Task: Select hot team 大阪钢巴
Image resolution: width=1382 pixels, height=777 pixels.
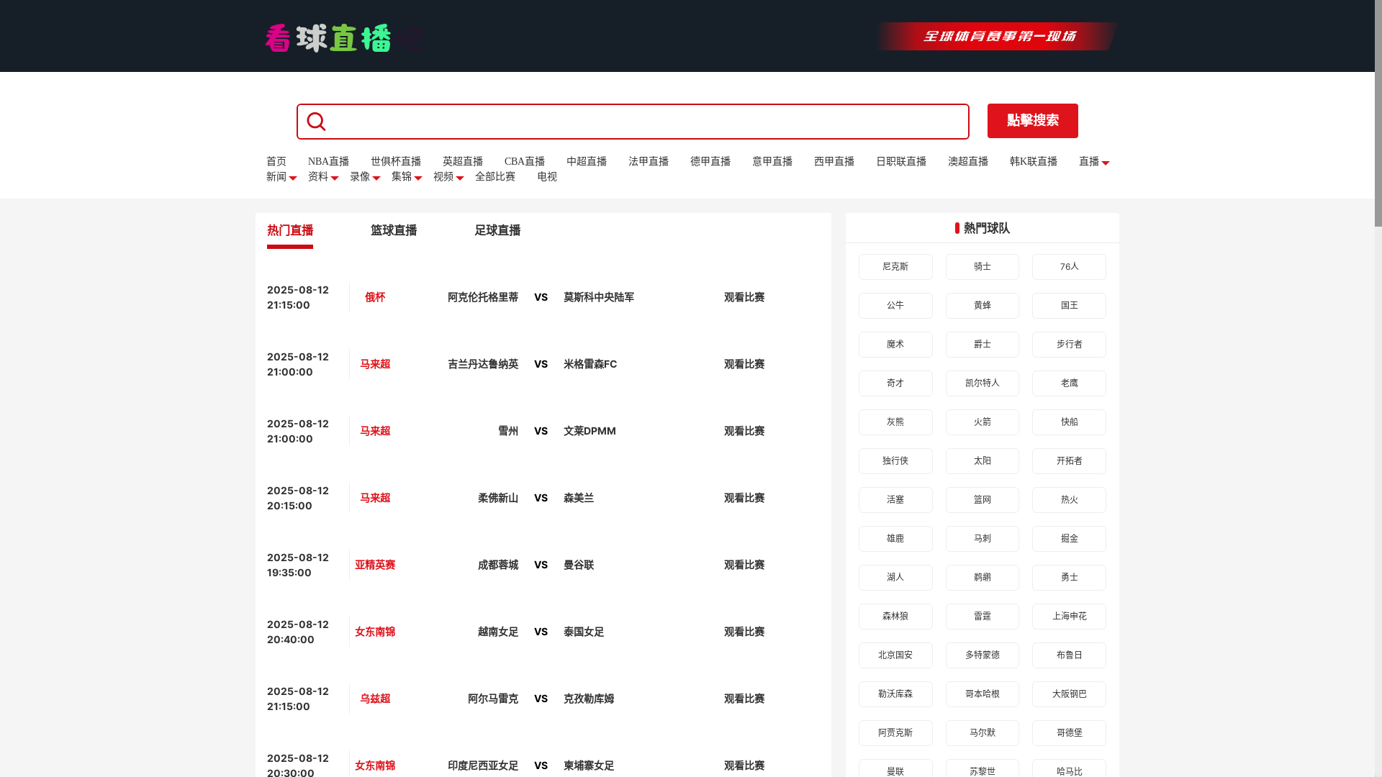Action: (x=1069, y=694)
